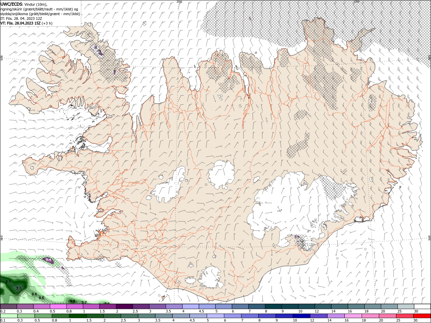Select the light grey 25 swatch in upper scale

pyautogui.click(x=405, y=307)
